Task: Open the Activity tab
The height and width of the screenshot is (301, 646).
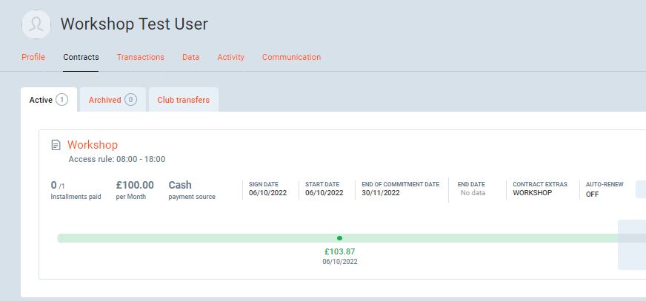Action: coord(230,57)
